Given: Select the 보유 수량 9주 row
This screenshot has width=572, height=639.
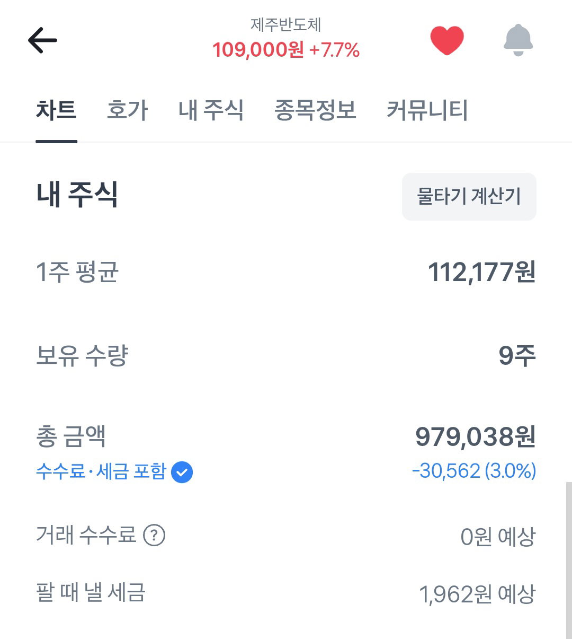Looking at the screenshot, I should [x=286, y=355].
